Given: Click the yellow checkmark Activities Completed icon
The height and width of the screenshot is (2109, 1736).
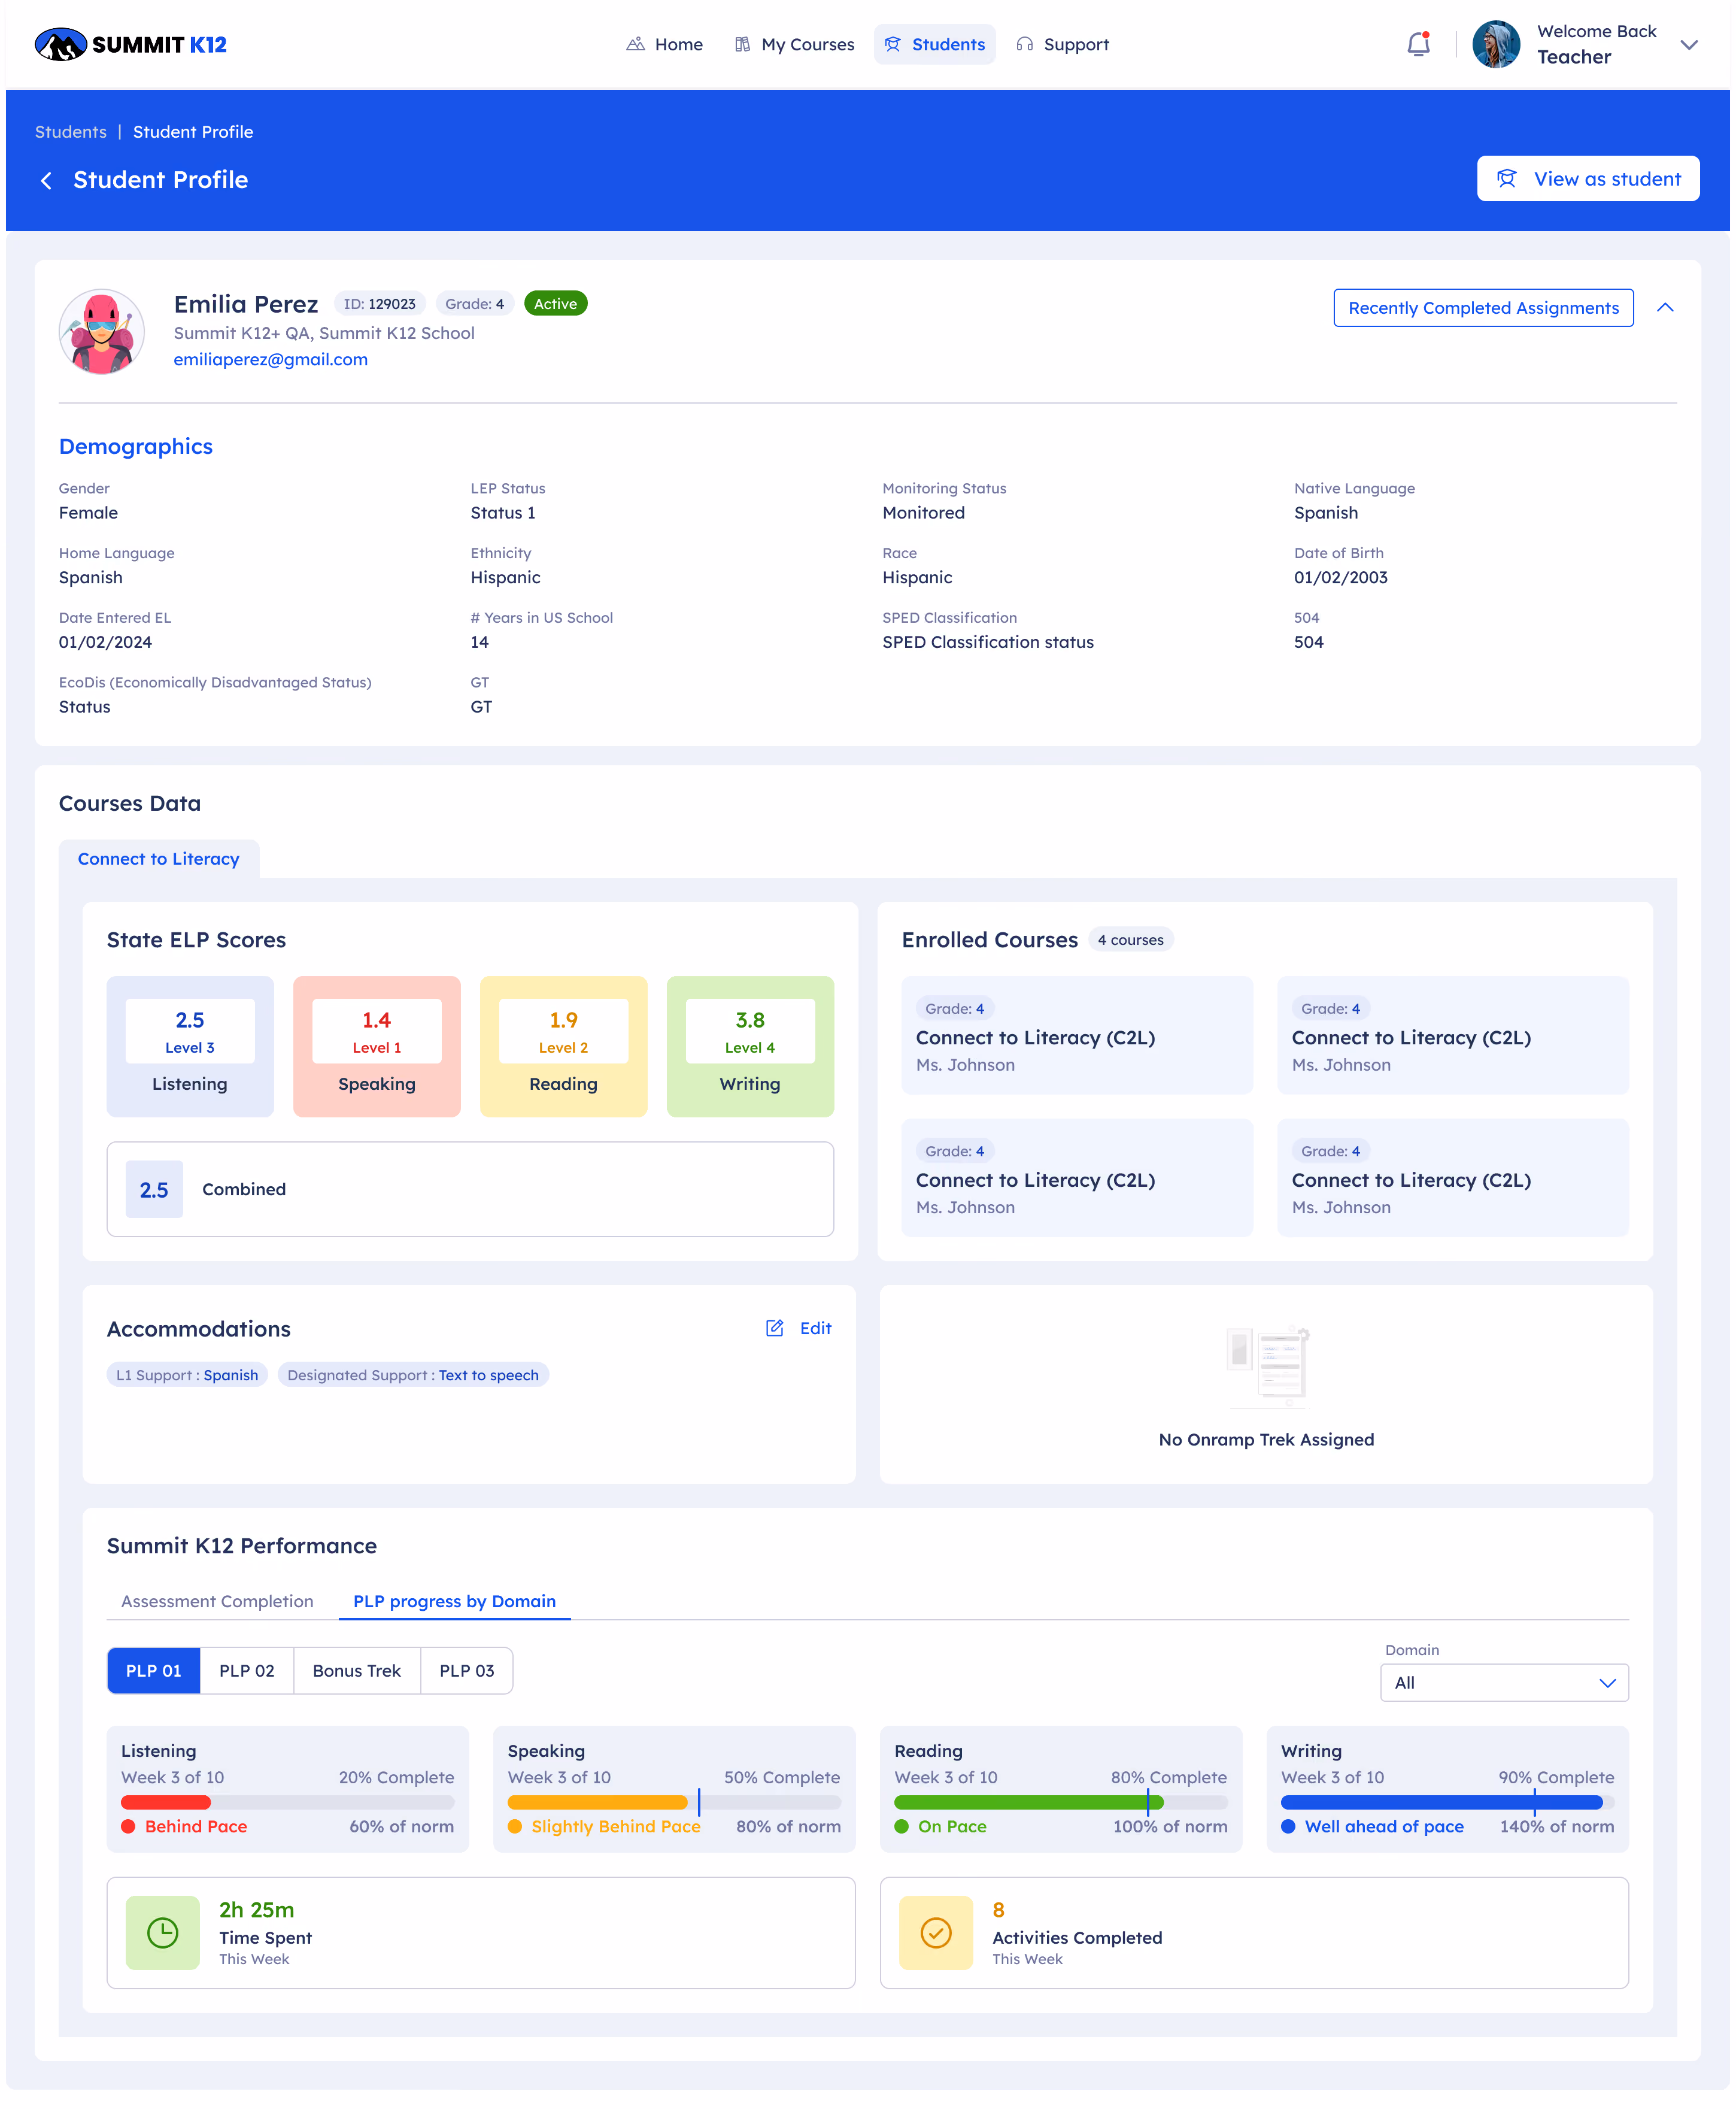Looking at the screenshot, I should tap(935, 1932).
